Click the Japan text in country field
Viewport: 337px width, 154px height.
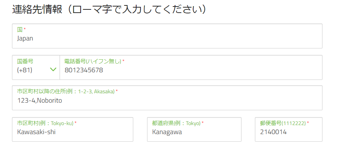click(25, 38)
